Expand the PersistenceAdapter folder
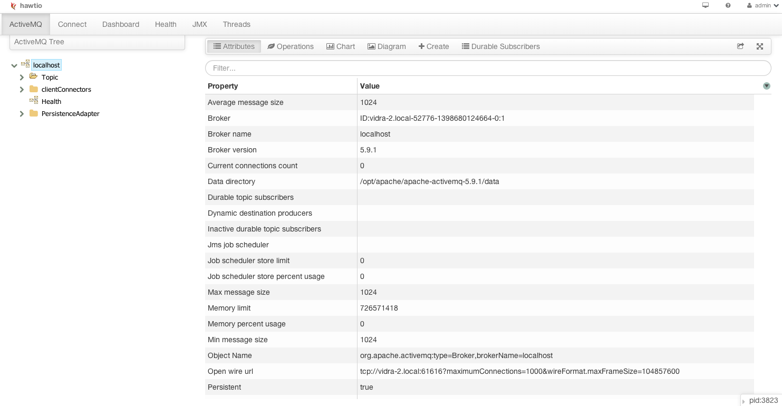This screenshot has width=782, height=406. tap(22, 114)
